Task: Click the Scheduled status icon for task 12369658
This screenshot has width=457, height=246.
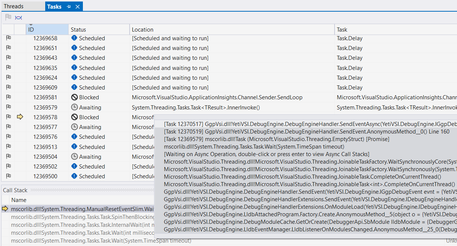Action: [x=74, y=38]
